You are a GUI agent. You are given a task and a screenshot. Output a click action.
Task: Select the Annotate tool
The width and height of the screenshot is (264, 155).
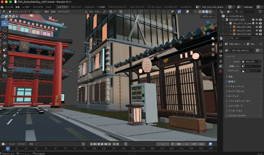point(5,63)
